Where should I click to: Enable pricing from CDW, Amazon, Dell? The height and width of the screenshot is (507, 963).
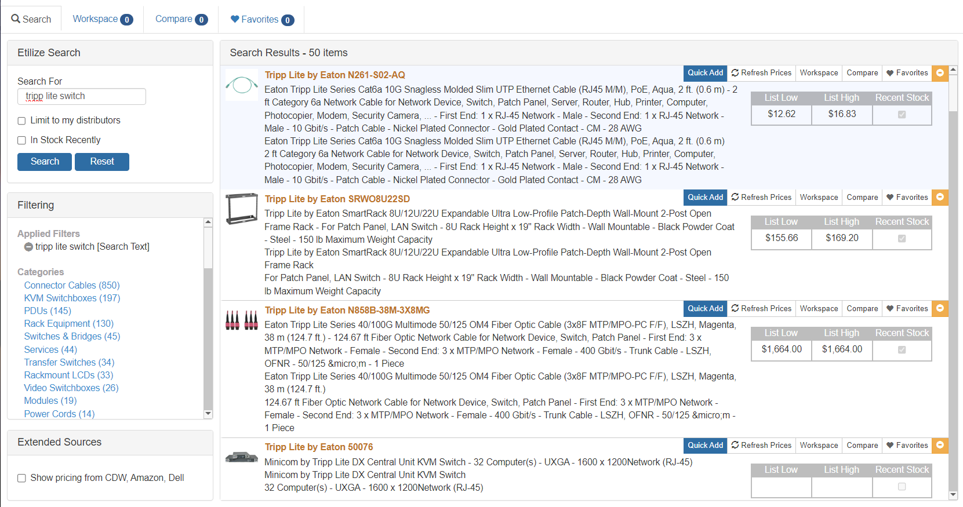pyautogui.click(x=22, y=479)
